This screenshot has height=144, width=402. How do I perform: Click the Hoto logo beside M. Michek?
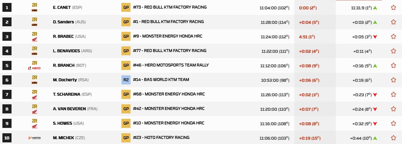coord(34,138)
